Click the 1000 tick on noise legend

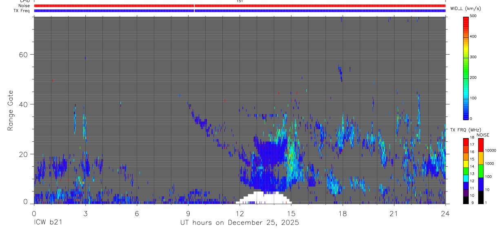pyautogui.click(x=489, y=163)
